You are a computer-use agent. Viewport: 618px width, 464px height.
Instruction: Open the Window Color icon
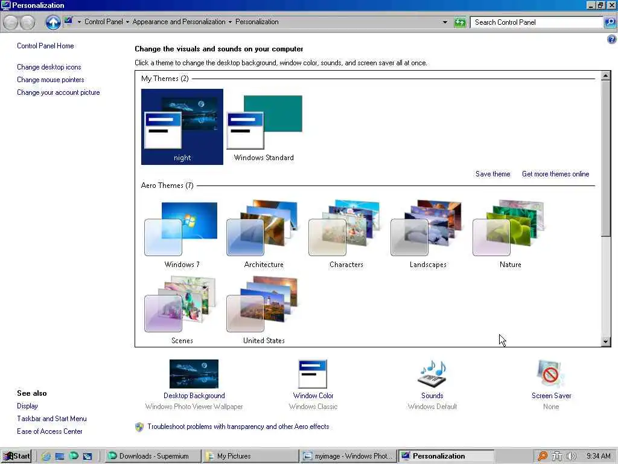[x=313, y=373]
